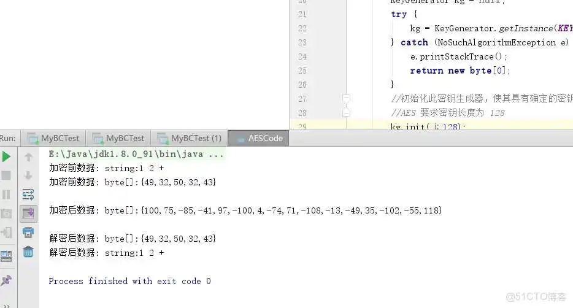Expand folded java command line in console
Viewport: 573px width, 308px height.
click(x=136, y=154)
